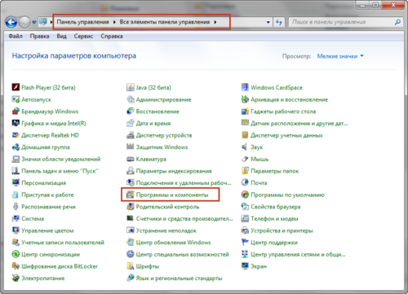The image size is (408, 294).
Task: Click the Шифрование диска BitLocker icon
Action: click(16, 266)
